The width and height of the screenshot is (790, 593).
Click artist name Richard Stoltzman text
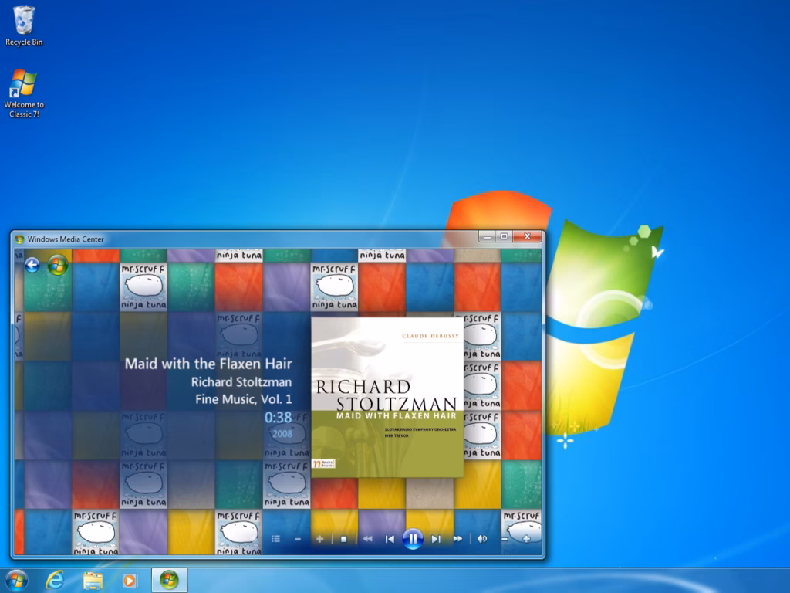[241, 381]
